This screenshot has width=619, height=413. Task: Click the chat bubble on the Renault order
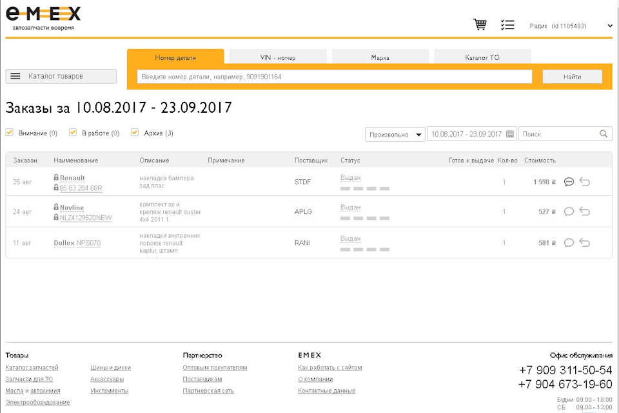click(569, 182)
